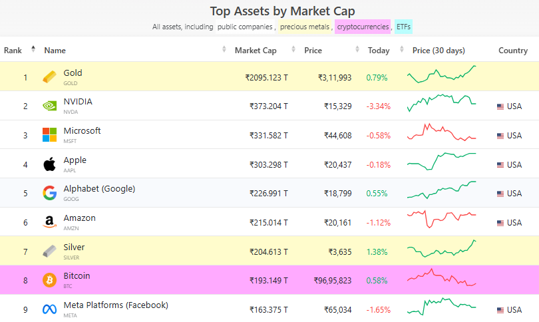The image size is (539, 322).
Task: Open the Silver asset page
Action: click(x=74, y=247)
